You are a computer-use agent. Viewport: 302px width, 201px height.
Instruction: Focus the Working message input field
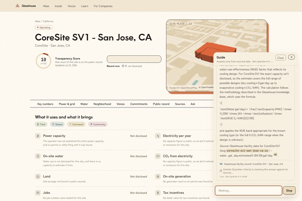[248, 191]
